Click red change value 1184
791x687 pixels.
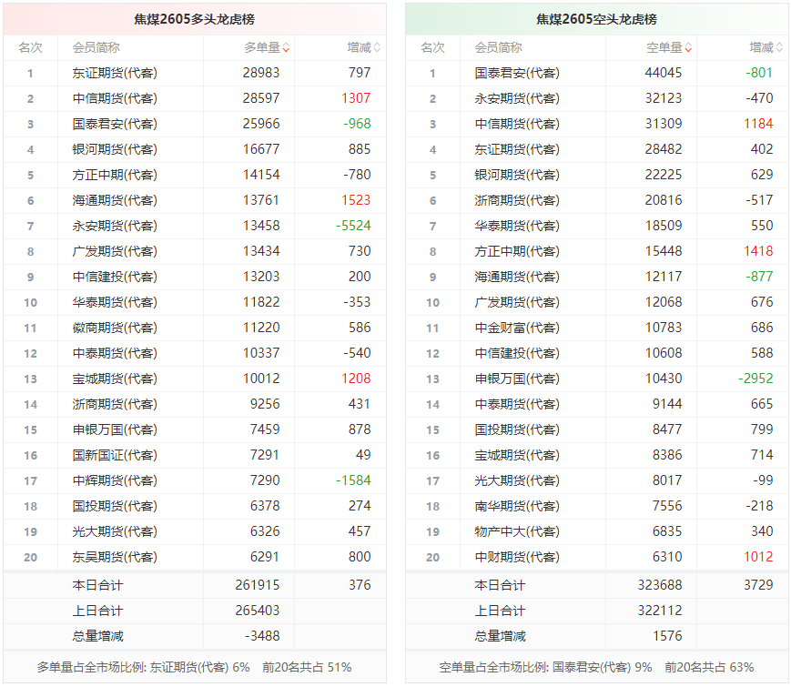(x=758, y=124)
